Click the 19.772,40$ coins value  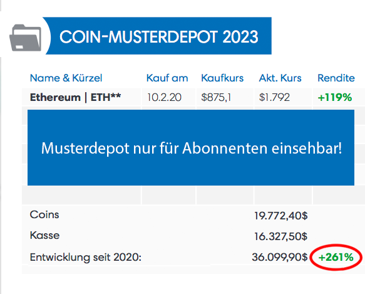coord(280,216)
